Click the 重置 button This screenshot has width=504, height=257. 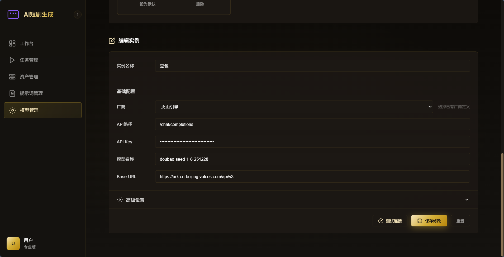click(460, 221)
